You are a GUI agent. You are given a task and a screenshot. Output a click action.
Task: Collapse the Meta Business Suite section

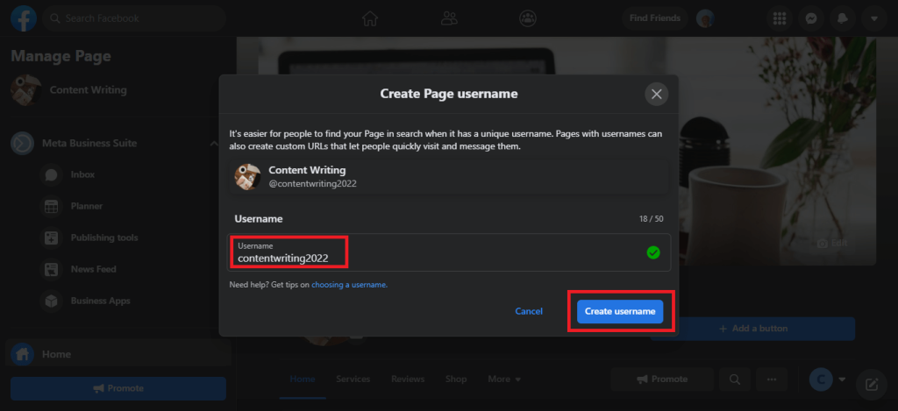[x=213, y=143]
